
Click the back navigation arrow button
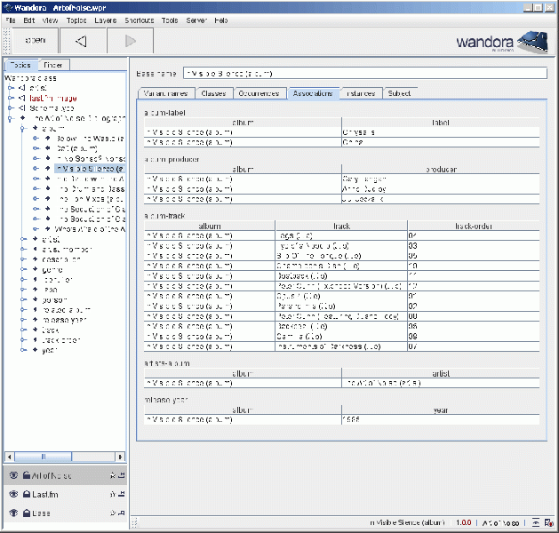[x=82, y=40]
